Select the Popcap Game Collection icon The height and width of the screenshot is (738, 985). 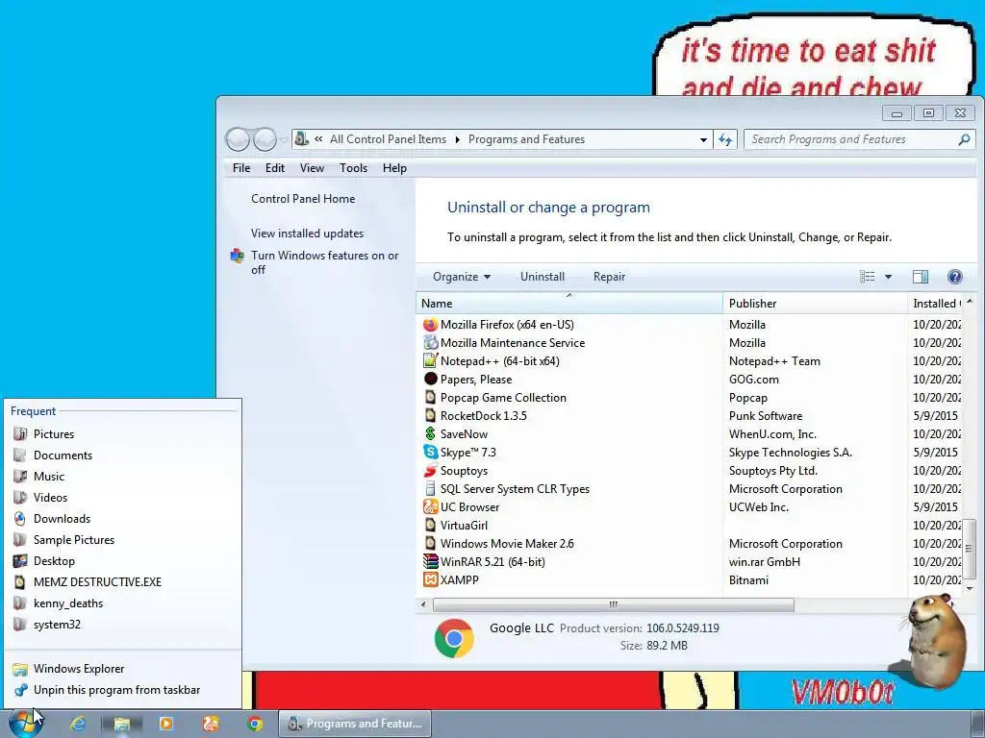430,397
